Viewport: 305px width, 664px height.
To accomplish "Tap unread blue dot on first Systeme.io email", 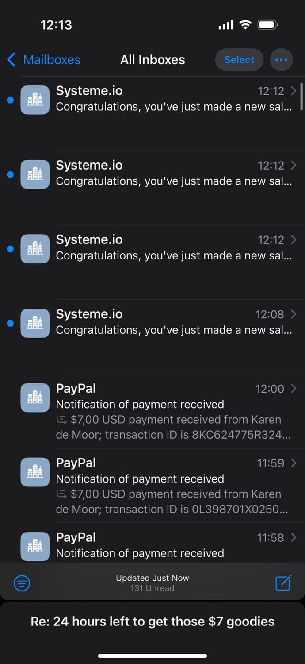I will pos(11,100).
